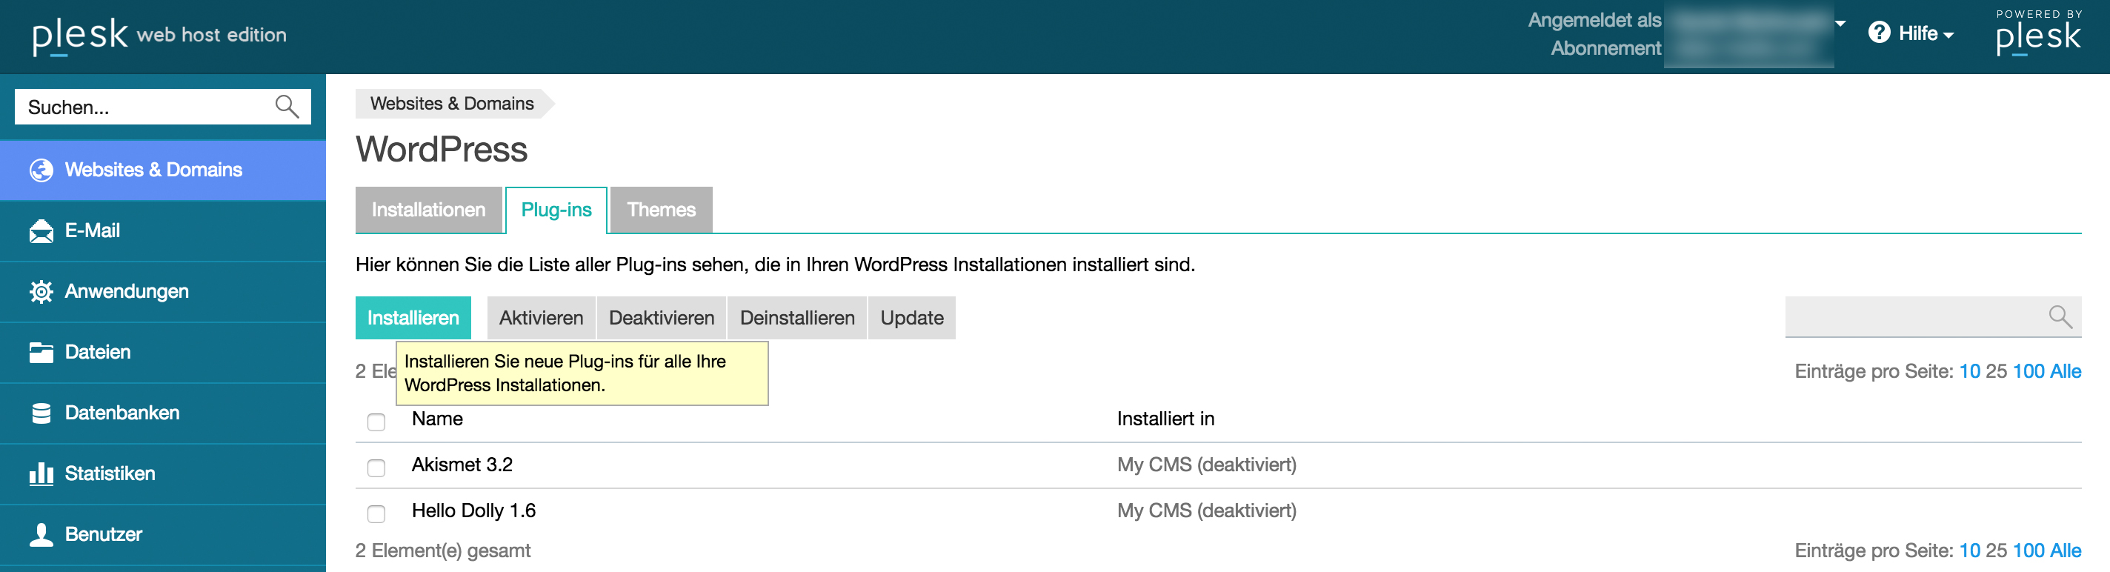Viewport: 2110px width, 572px height.
Task: Click My CMS (deaktiviert) in Akismet row
Action: click(x=1207, y=465)
